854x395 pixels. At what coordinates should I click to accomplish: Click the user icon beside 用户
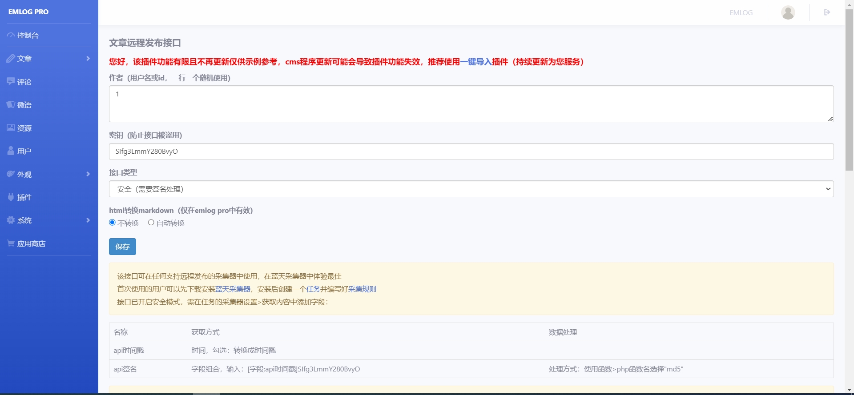pos(11,151)
